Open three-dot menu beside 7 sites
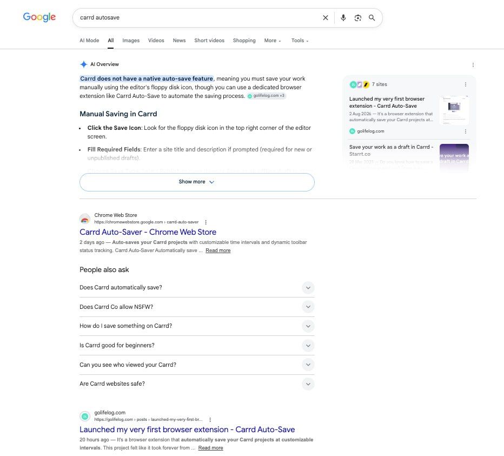Image resolution: width=504 pixels, height=456 pixels. click(465, 84)
